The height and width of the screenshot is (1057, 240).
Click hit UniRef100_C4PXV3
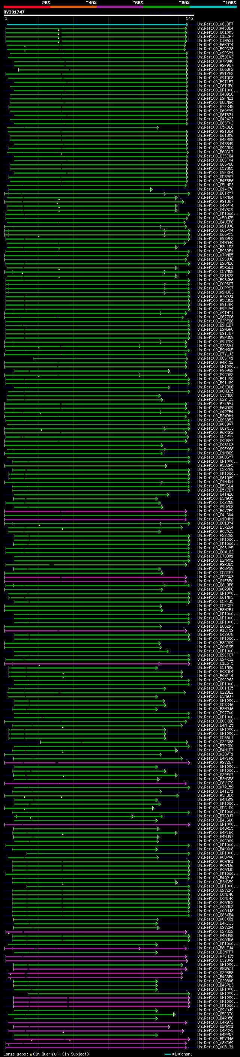tap(215, 1030)
